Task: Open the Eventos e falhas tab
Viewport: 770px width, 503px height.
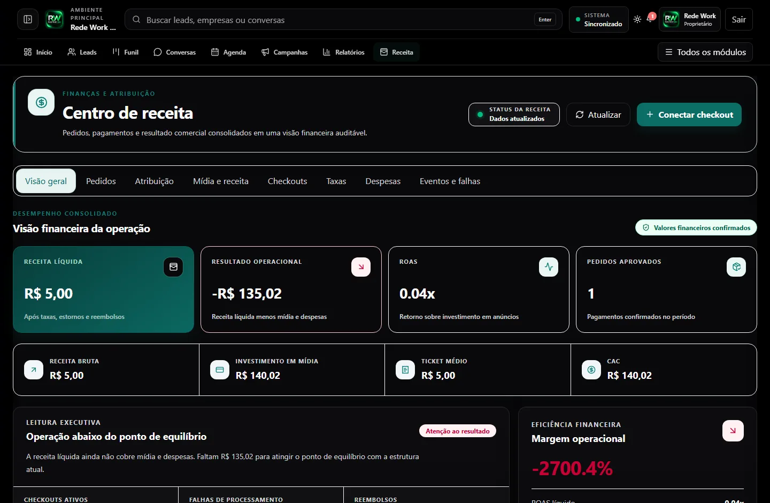Action: click(x=450, y=181)
